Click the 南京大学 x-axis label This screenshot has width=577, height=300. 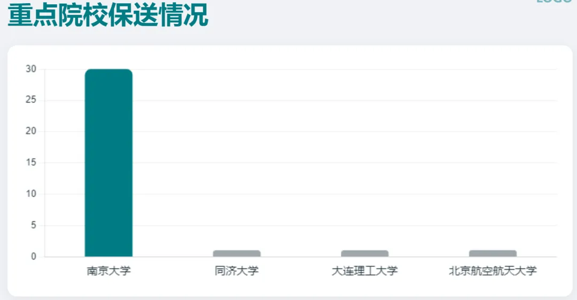pos(108,271)
